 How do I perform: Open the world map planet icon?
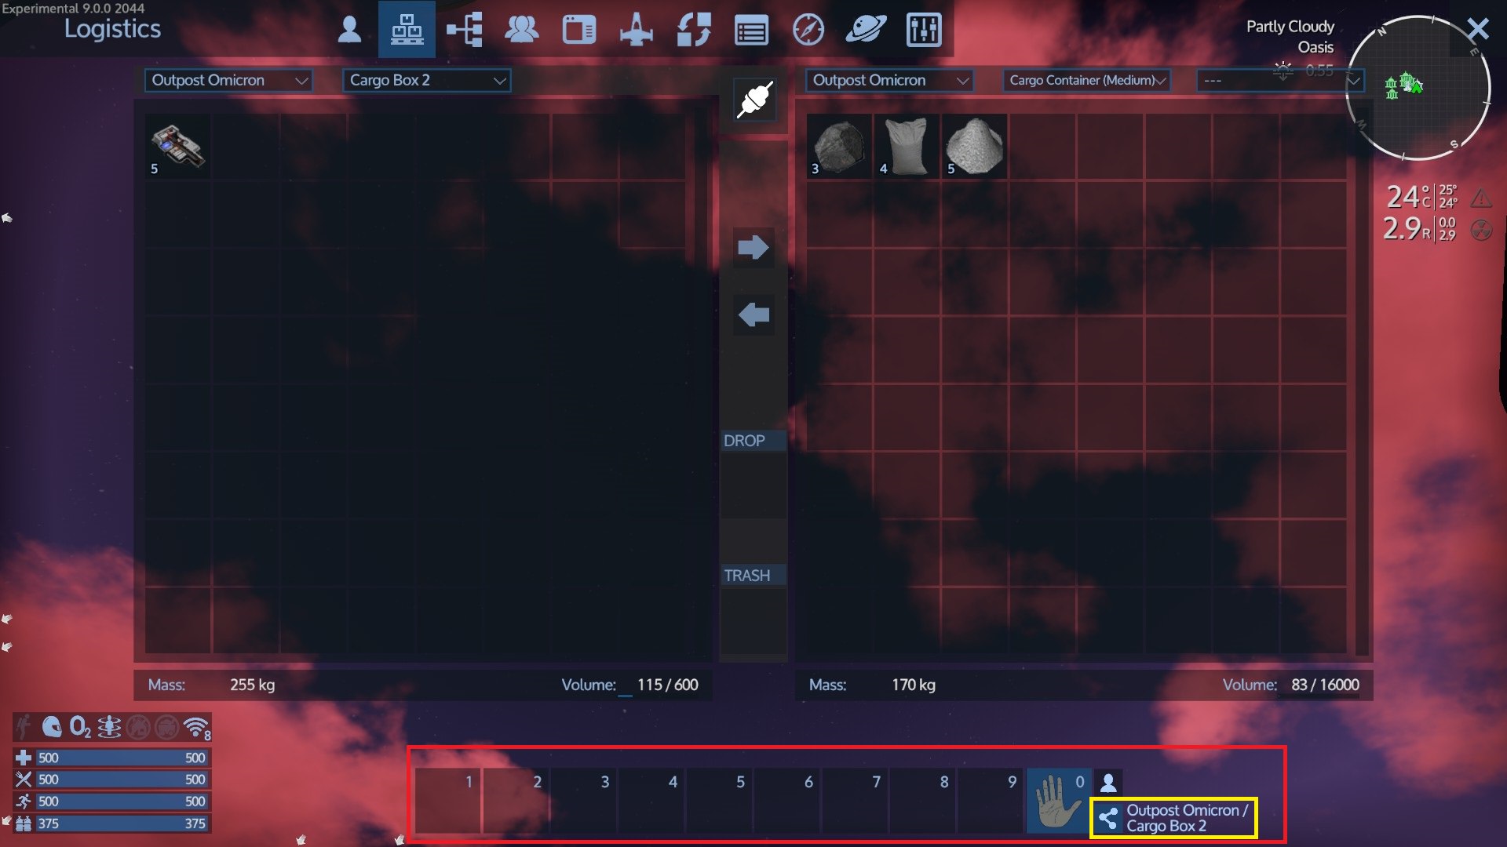863,28
